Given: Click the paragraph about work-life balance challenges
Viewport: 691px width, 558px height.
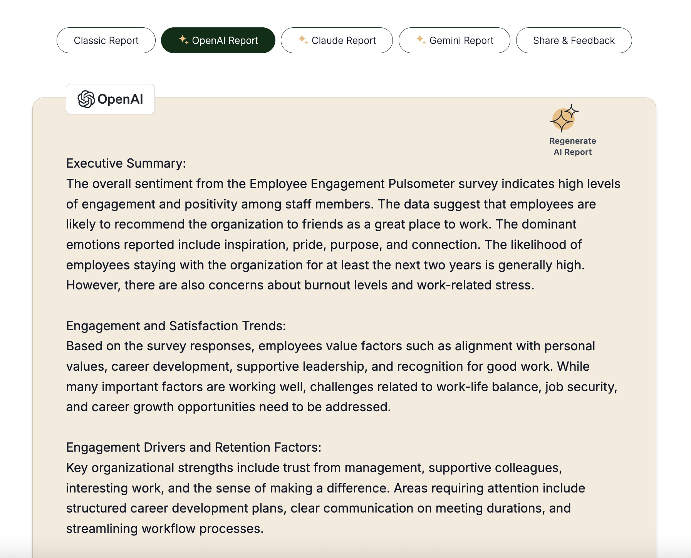Looking at the screenshot, I should tap(341, 376).
